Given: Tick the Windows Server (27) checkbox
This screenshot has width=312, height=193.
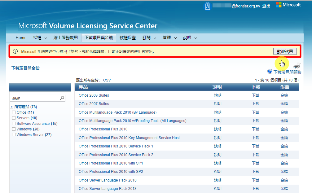Looking at the screenshot, I should point(14,135).
